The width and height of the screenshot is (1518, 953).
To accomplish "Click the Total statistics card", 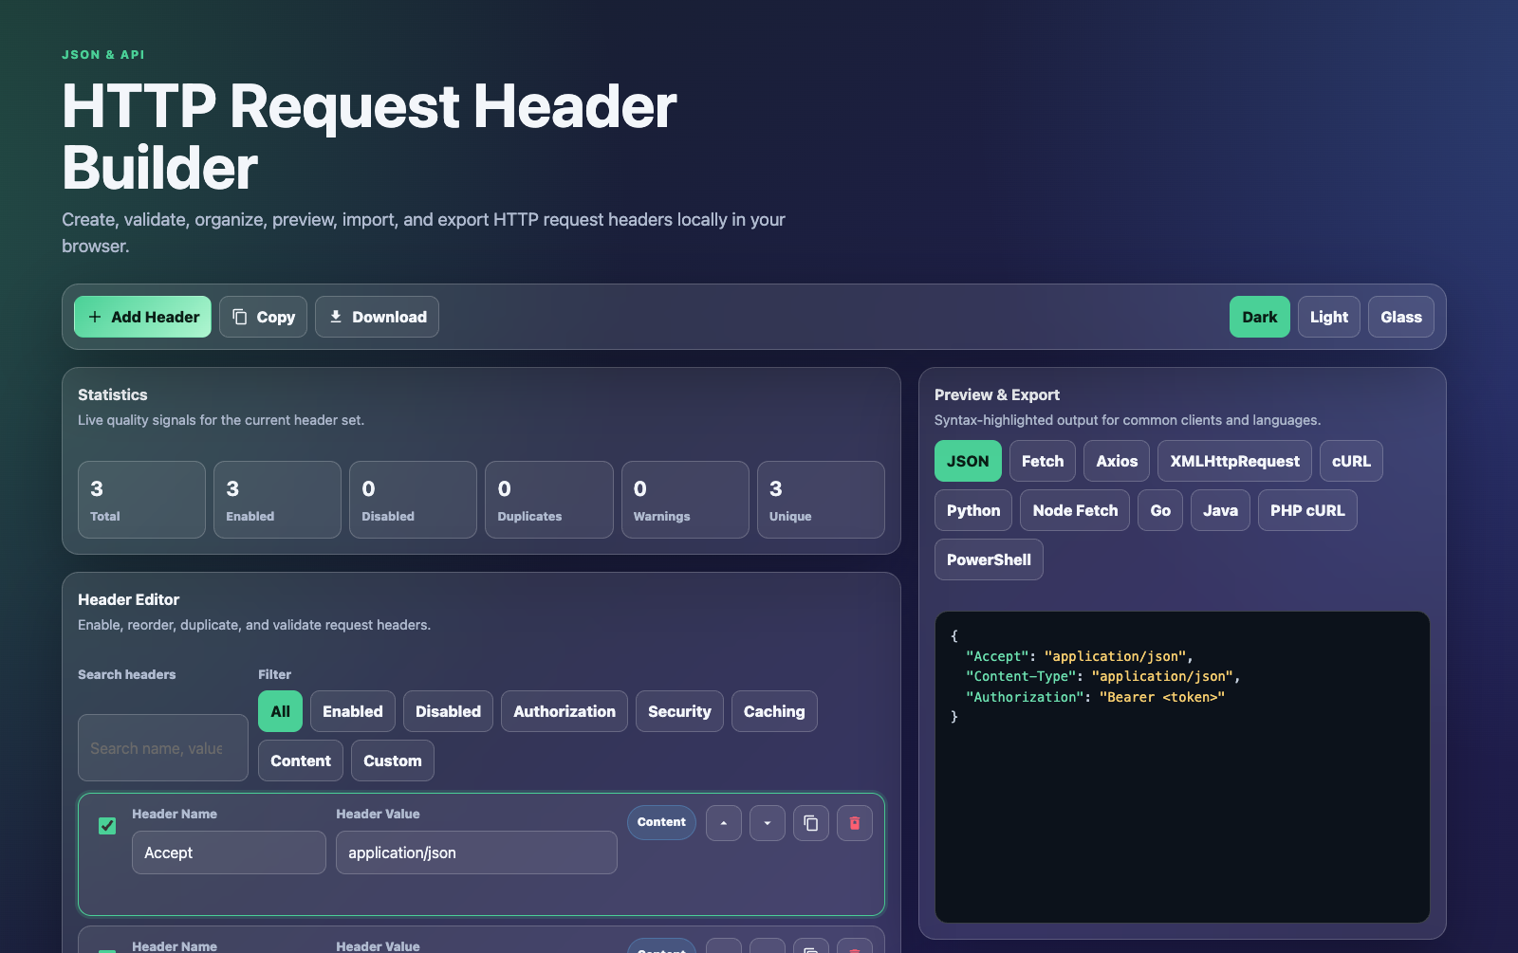I will coord(141,500).
